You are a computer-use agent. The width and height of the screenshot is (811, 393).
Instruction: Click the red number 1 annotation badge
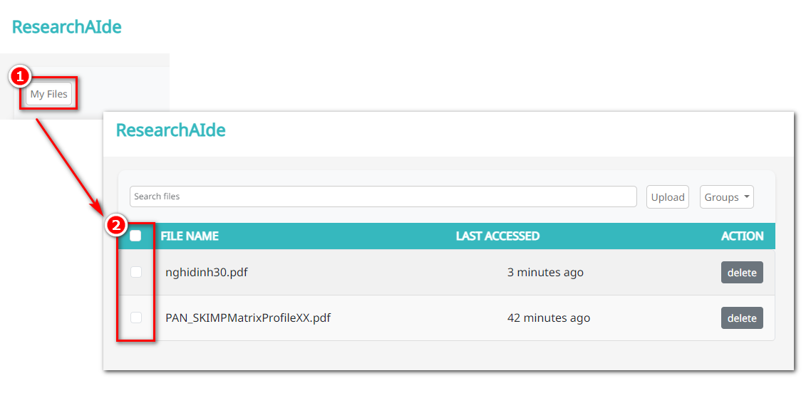tap(20, 77)
